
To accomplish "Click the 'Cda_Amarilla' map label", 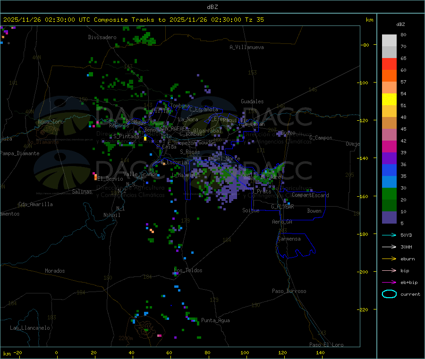I will pyautogui.click(x=35, y=204).
